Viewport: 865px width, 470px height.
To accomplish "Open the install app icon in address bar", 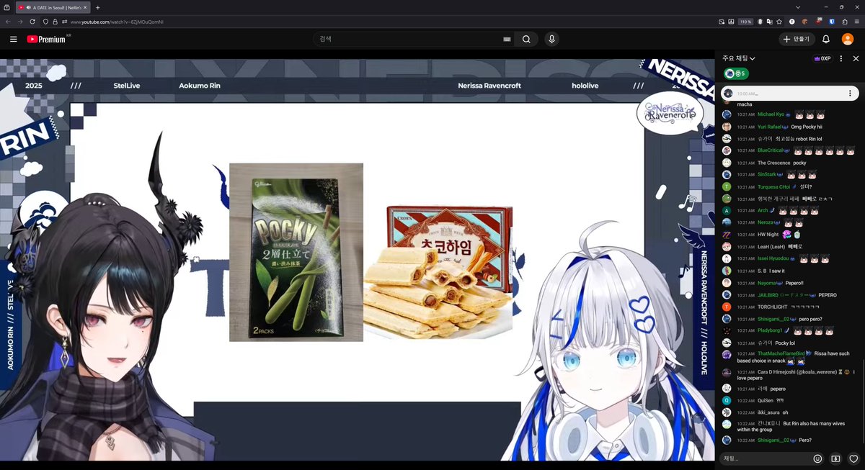I will coord(731,22).
